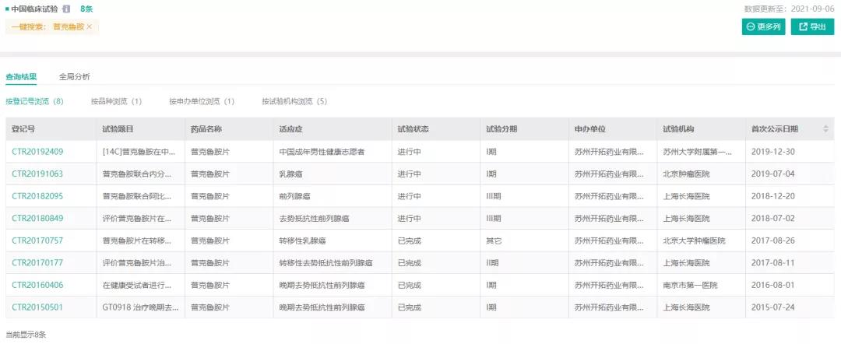Remove the 普克鲁胺 search tag

pyautogui.click(x=89, y=26)
